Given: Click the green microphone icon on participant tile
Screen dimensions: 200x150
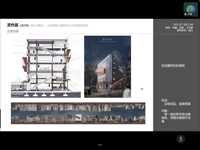Looking at the screenshot, I should tap(186, 14).
